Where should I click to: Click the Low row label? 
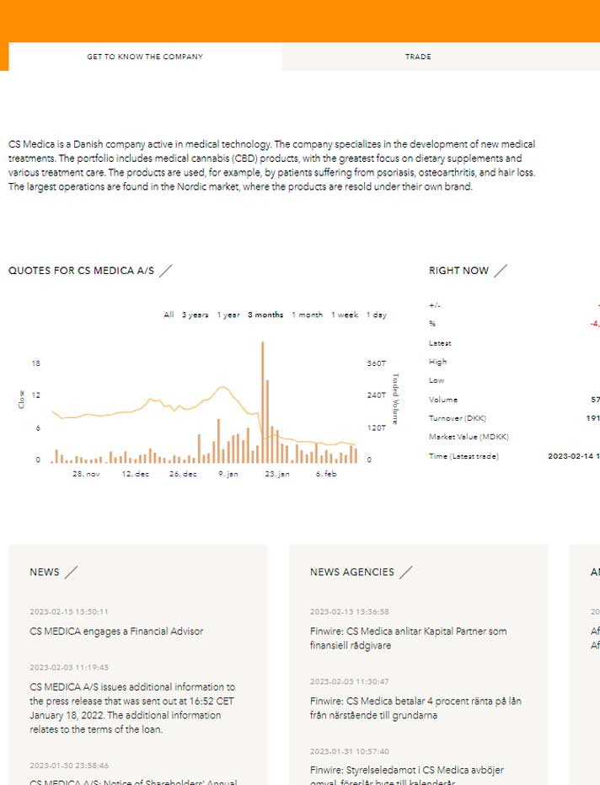click(x=437, y=380)
